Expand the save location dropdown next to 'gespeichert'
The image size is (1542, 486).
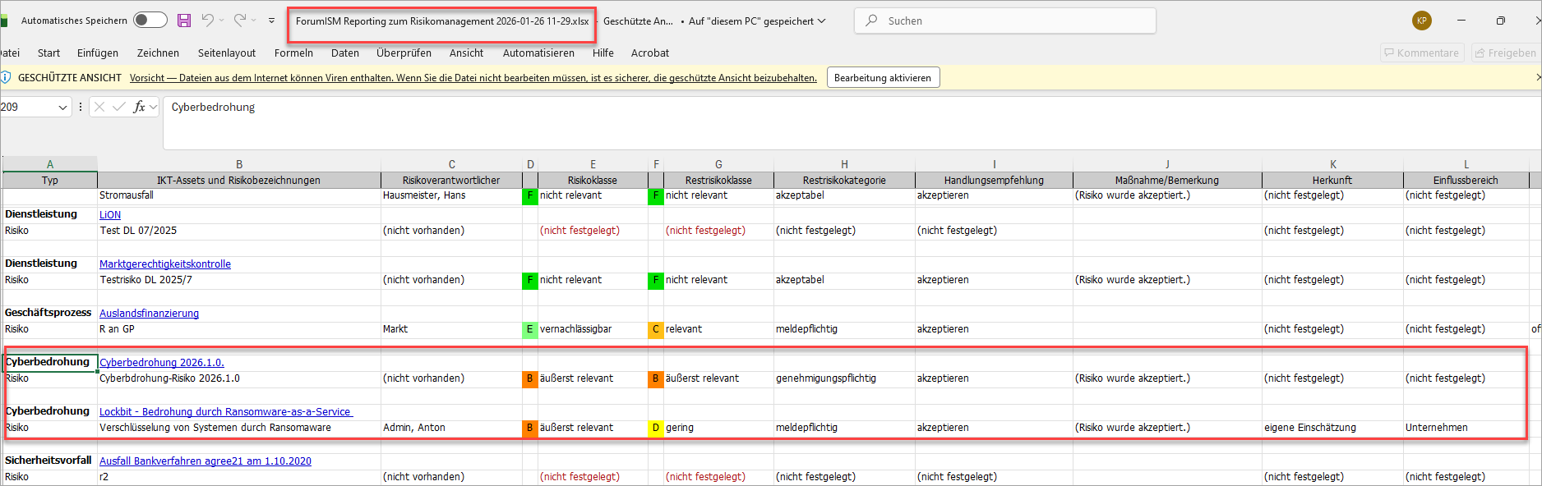(x=821, y=21)
